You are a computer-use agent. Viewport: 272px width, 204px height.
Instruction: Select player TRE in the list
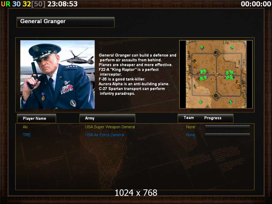[x=27, y=135]
